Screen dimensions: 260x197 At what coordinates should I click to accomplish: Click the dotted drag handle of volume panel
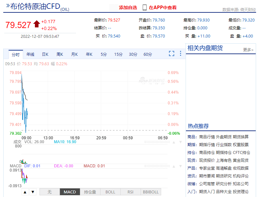pyautogui.click(x=157, y=142)
